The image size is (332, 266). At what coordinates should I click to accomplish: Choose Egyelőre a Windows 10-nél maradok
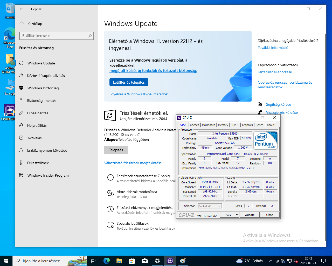coord(139,94)
